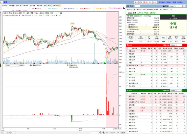Open the 分點進出 dropdown below the chart
The width and height of the screenshot is (187, 134).
point(12,66)
